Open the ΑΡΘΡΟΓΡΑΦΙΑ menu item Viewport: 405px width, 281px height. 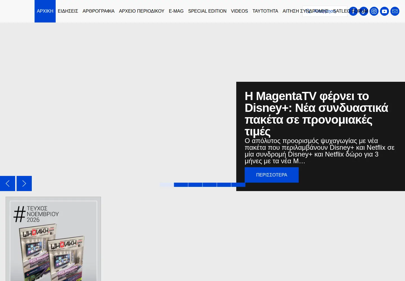click(x=98, y=11)
